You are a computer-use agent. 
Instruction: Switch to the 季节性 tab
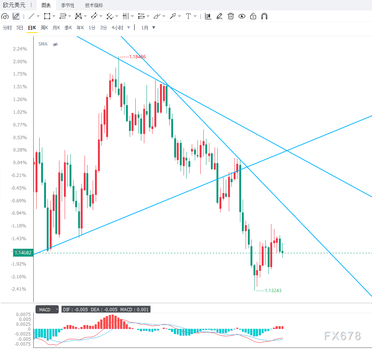[x=68, y=5]
